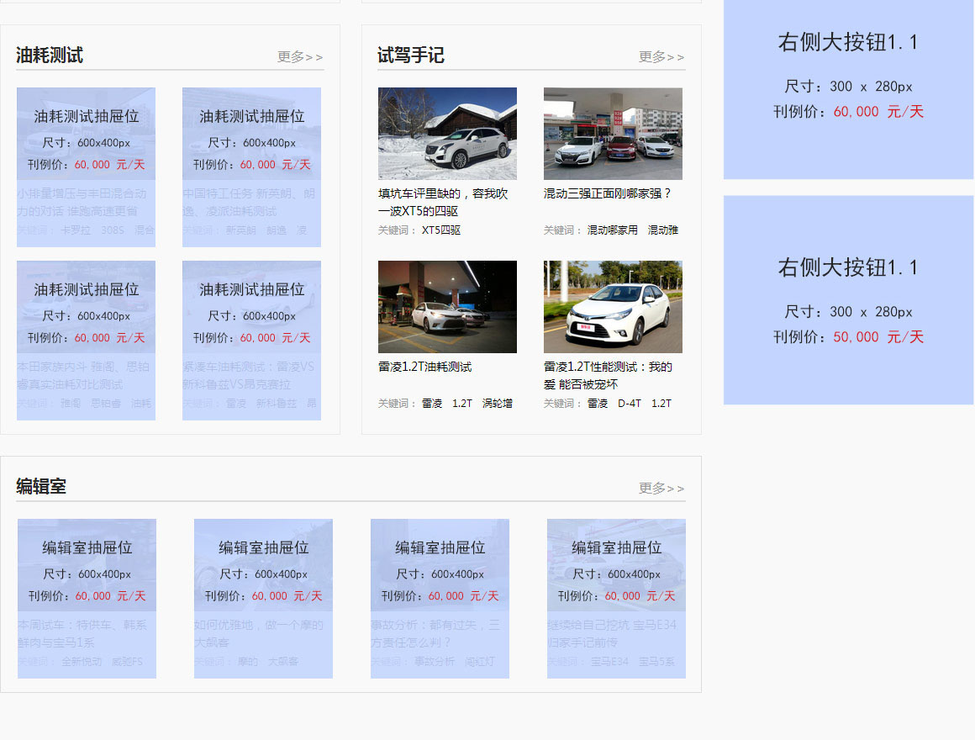Open 更多>> link in 油耗测试 section

point(300,56)
